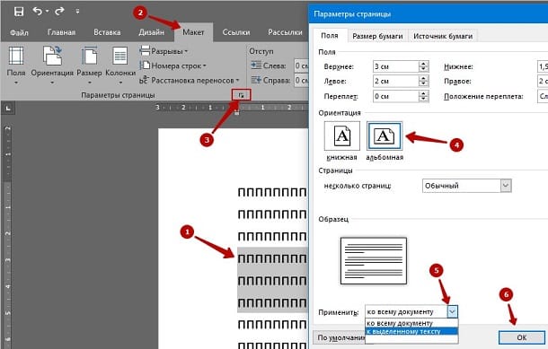Select 'к выделенному тексту' list option
The height and width of the screenshot is (349, 548).
coord(411,331)
